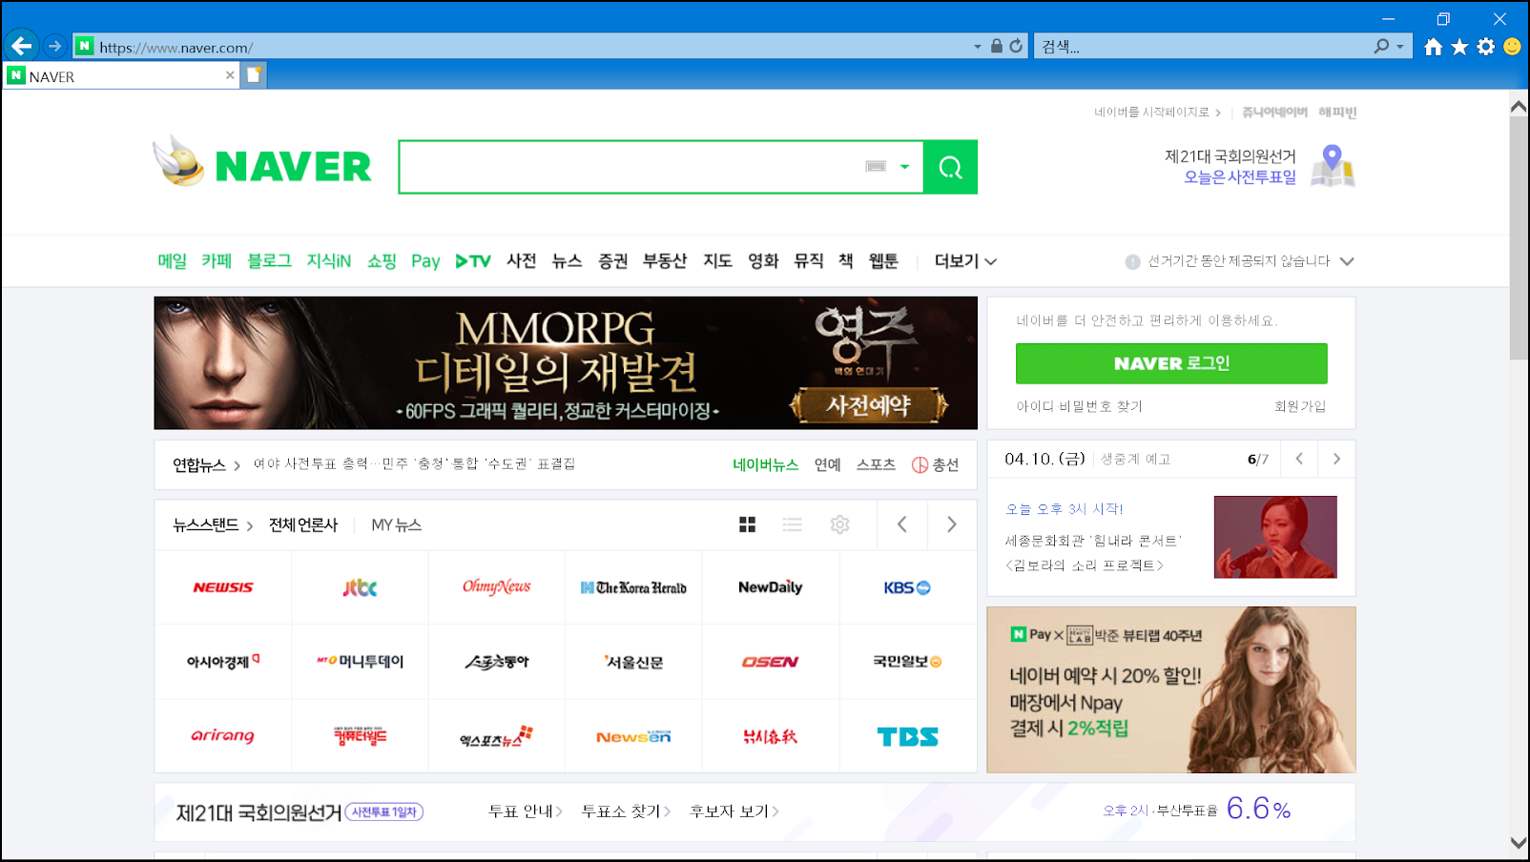Expand browser search provider dropdown
Image resolution: width=1530 pixels, height=862 pixels.
pos(1400,46)
